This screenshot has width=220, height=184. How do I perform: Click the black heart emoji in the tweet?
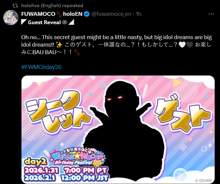pyautogui.click(x=190, y=45)
